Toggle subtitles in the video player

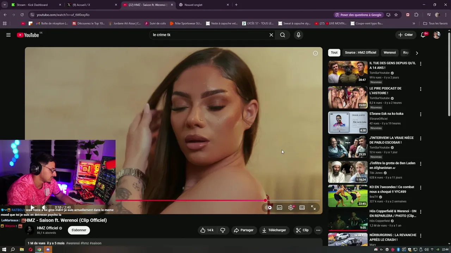point(279,208)
